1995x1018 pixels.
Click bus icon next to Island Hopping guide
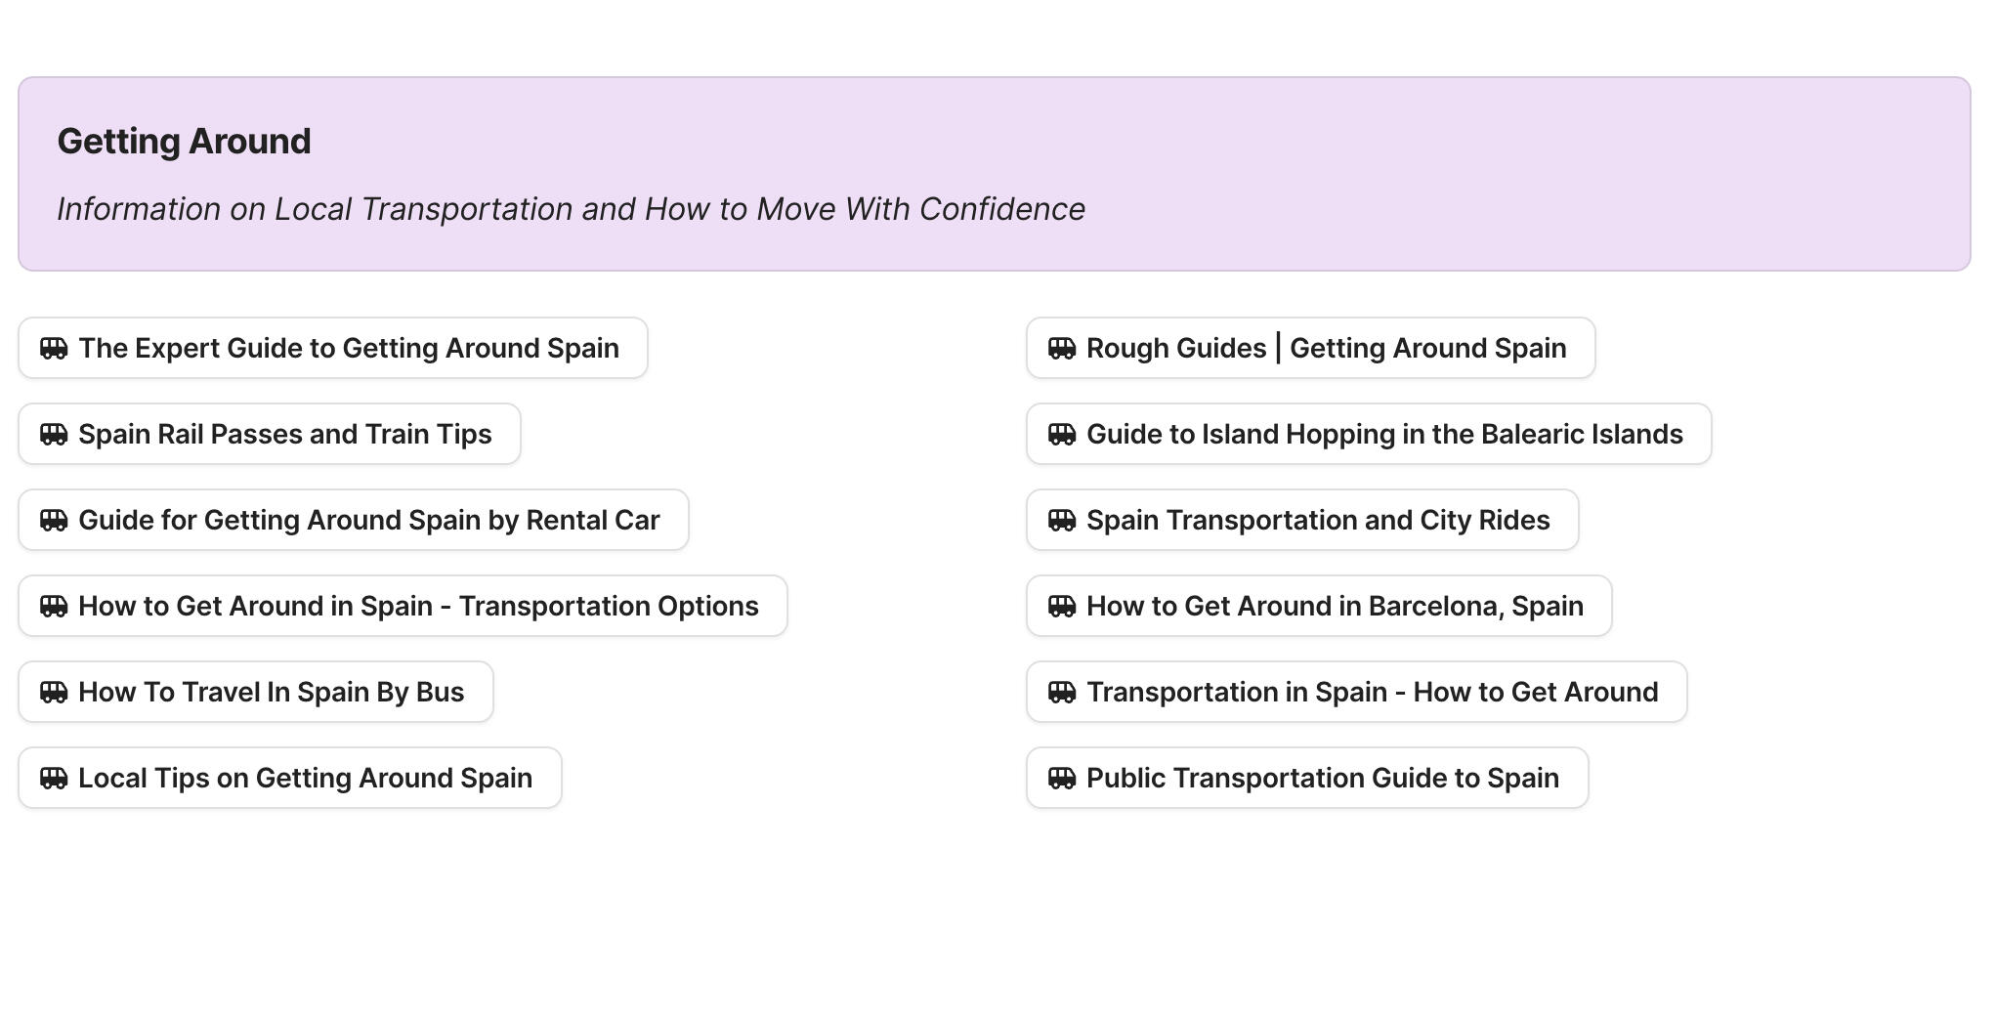tap(1062, 435)
